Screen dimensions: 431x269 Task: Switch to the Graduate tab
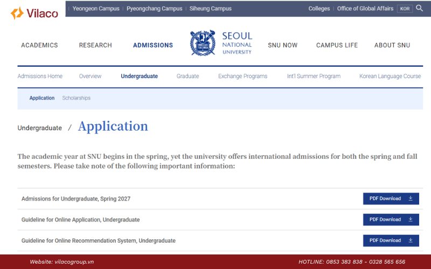(x=187, y=76)
